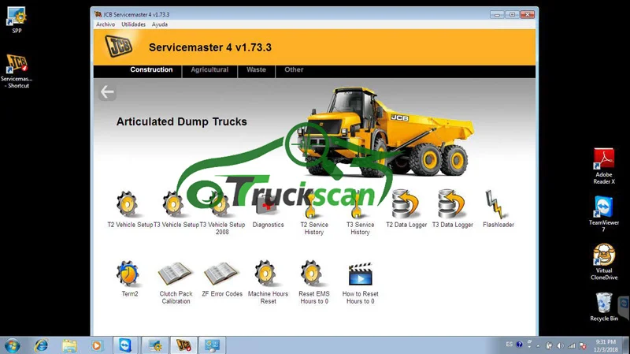Select the SPP desktop shortcut
The image size is (630, 354).
(x=17, y=20)
